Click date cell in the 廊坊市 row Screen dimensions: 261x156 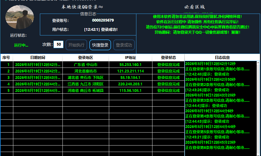[38, 71]
